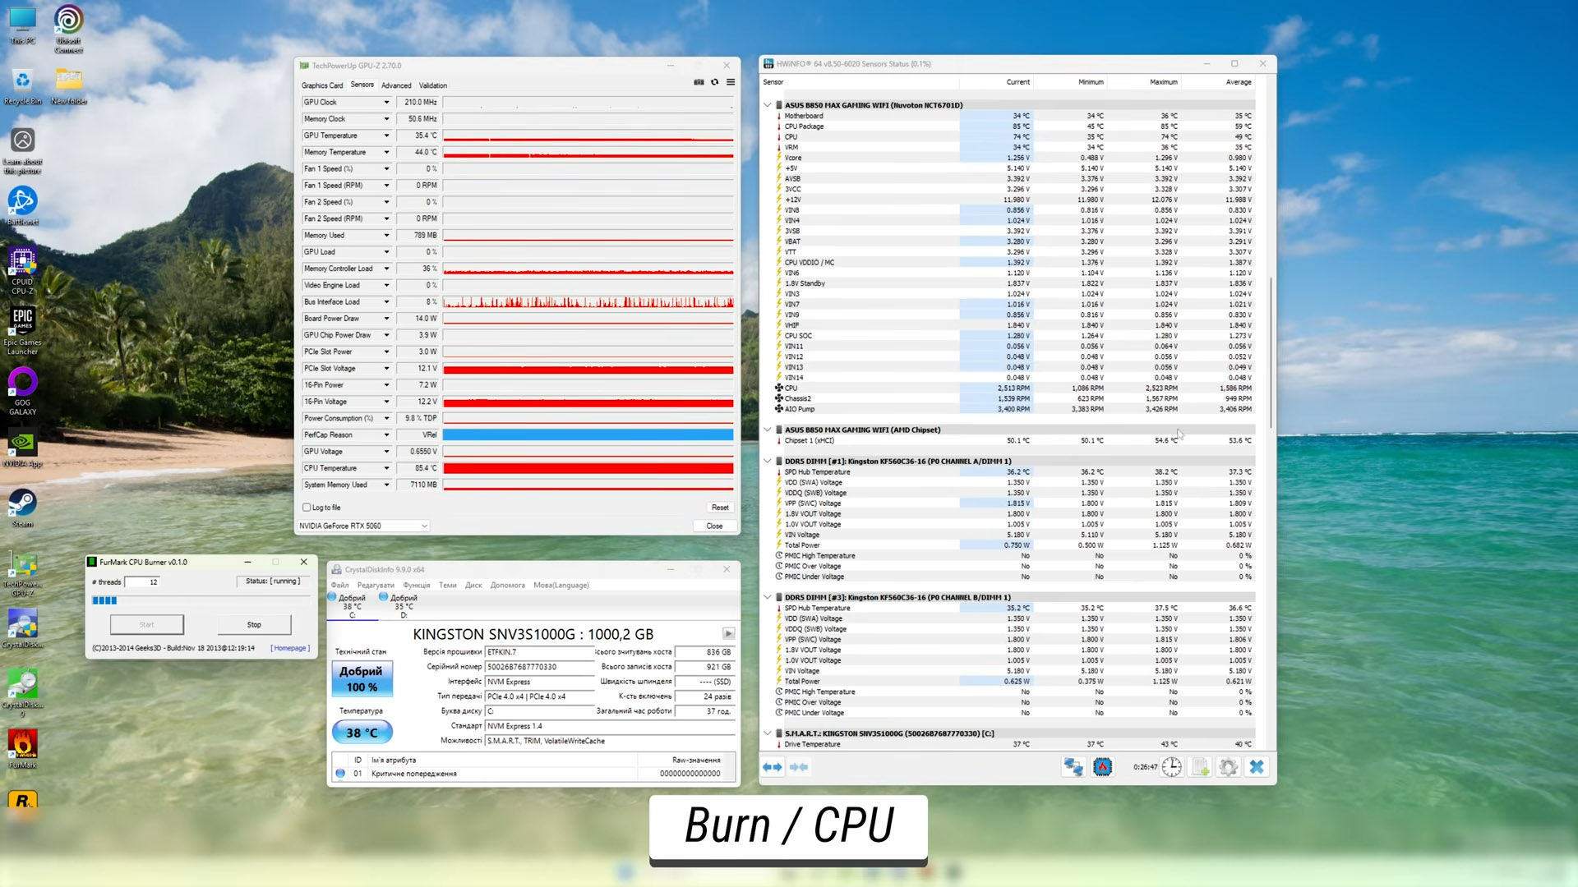Open the Мова(Language) menu in CrystalDiskInfo
This screenshot has width=1578, height=887.
(x=561, y=586)
